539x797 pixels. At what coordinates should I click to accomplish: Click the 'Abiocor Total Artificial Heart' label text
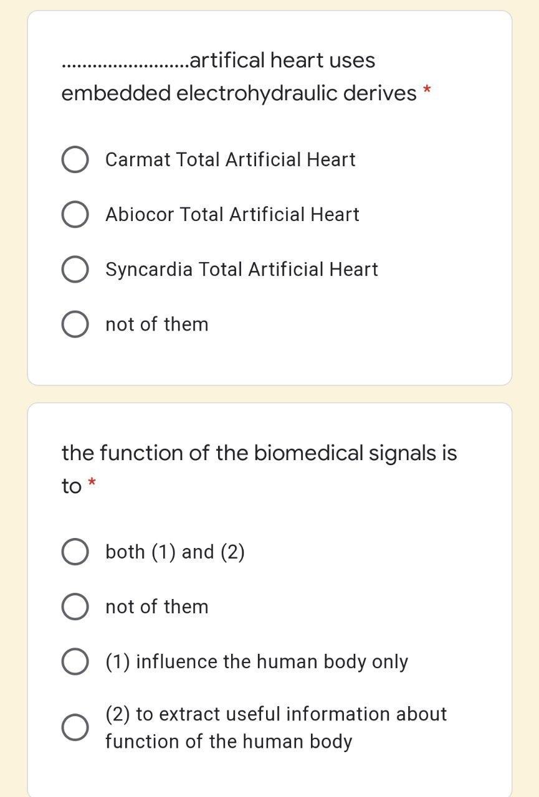click(x=232, y=215)
